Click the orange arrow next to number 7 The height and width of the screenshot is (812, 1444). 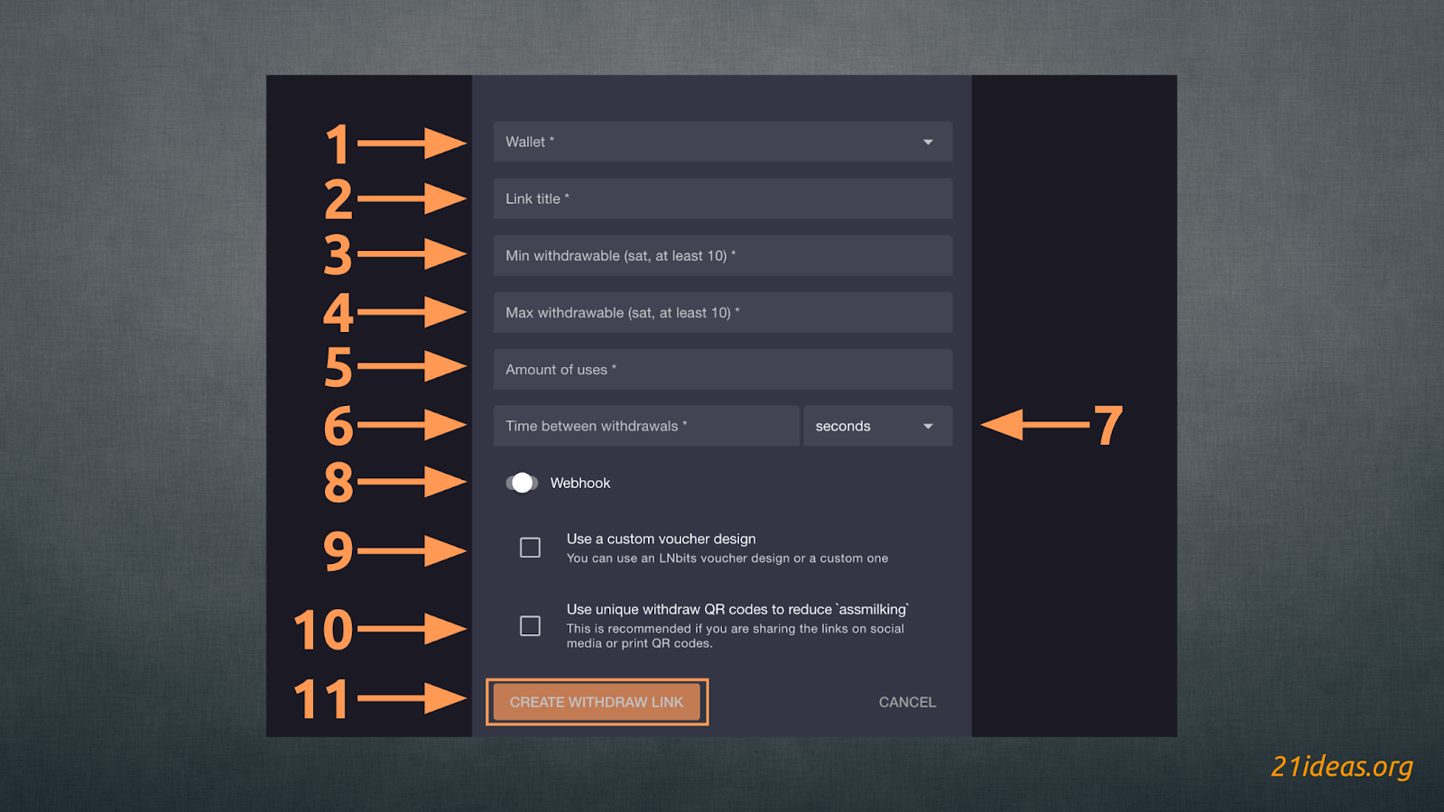click(1033, 425)
